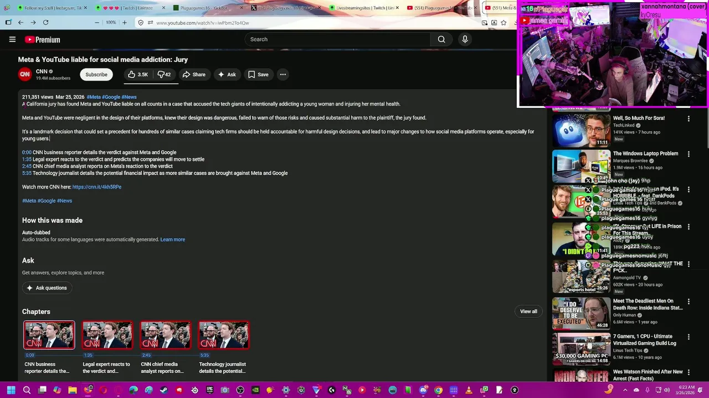
Task: Click the Ask questions button
Action: point(47,288)
